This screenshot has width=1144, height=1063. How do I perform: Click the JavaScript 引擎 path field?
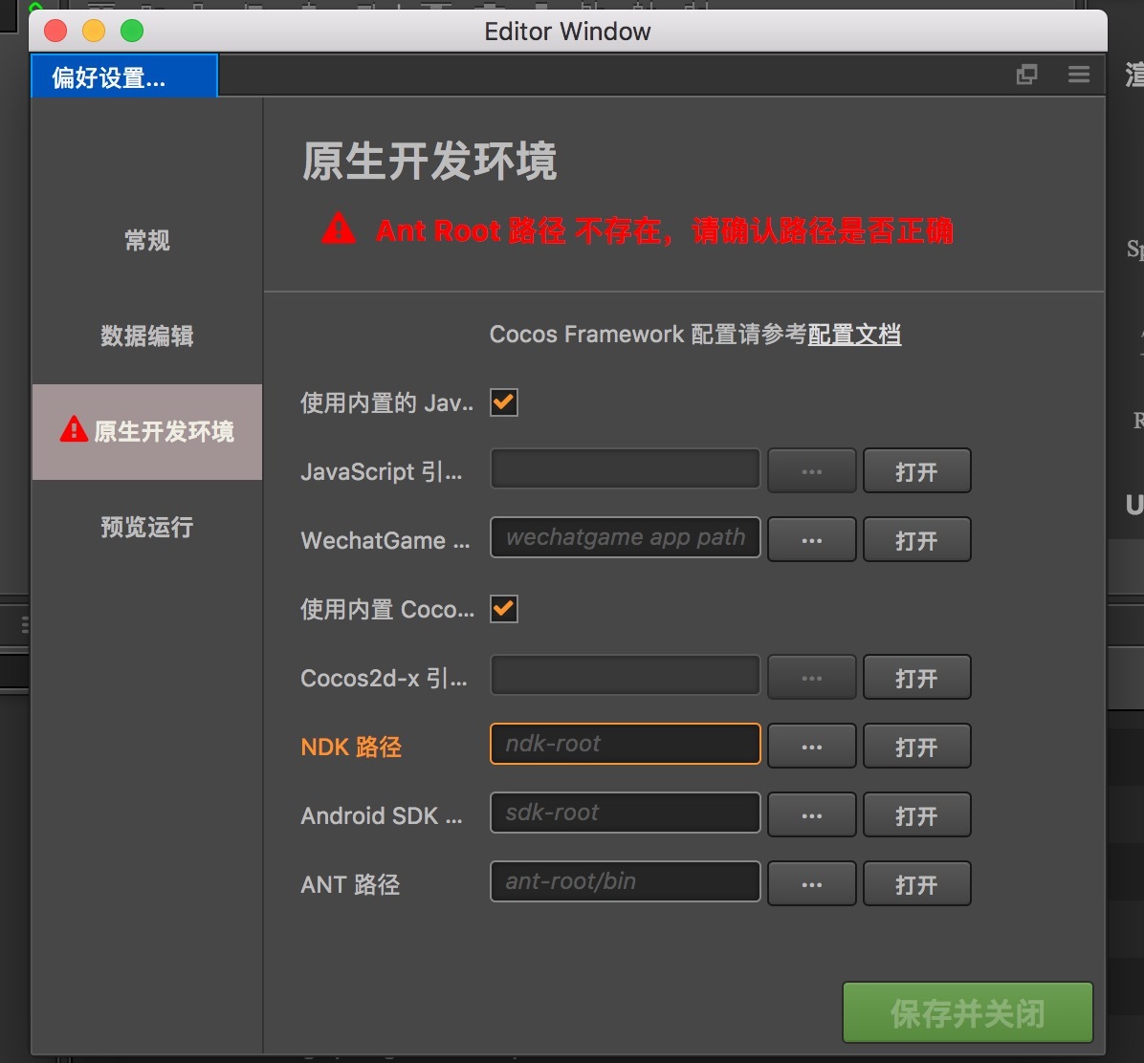pyautogui.click(x=626, y=468)
